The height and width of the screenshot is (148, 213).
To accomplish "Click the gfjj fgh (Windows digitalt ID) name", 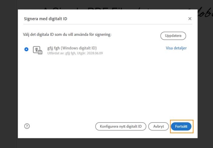I will [72, 48].
